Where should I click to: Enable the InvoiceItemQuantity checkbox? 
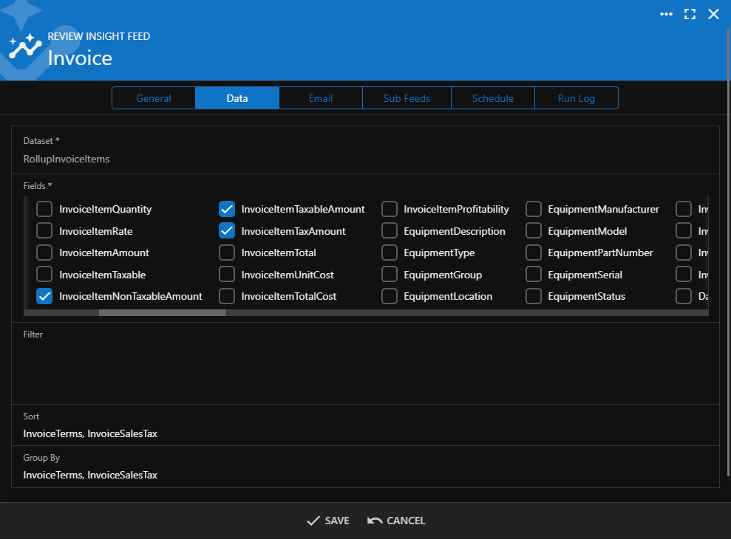44,209
